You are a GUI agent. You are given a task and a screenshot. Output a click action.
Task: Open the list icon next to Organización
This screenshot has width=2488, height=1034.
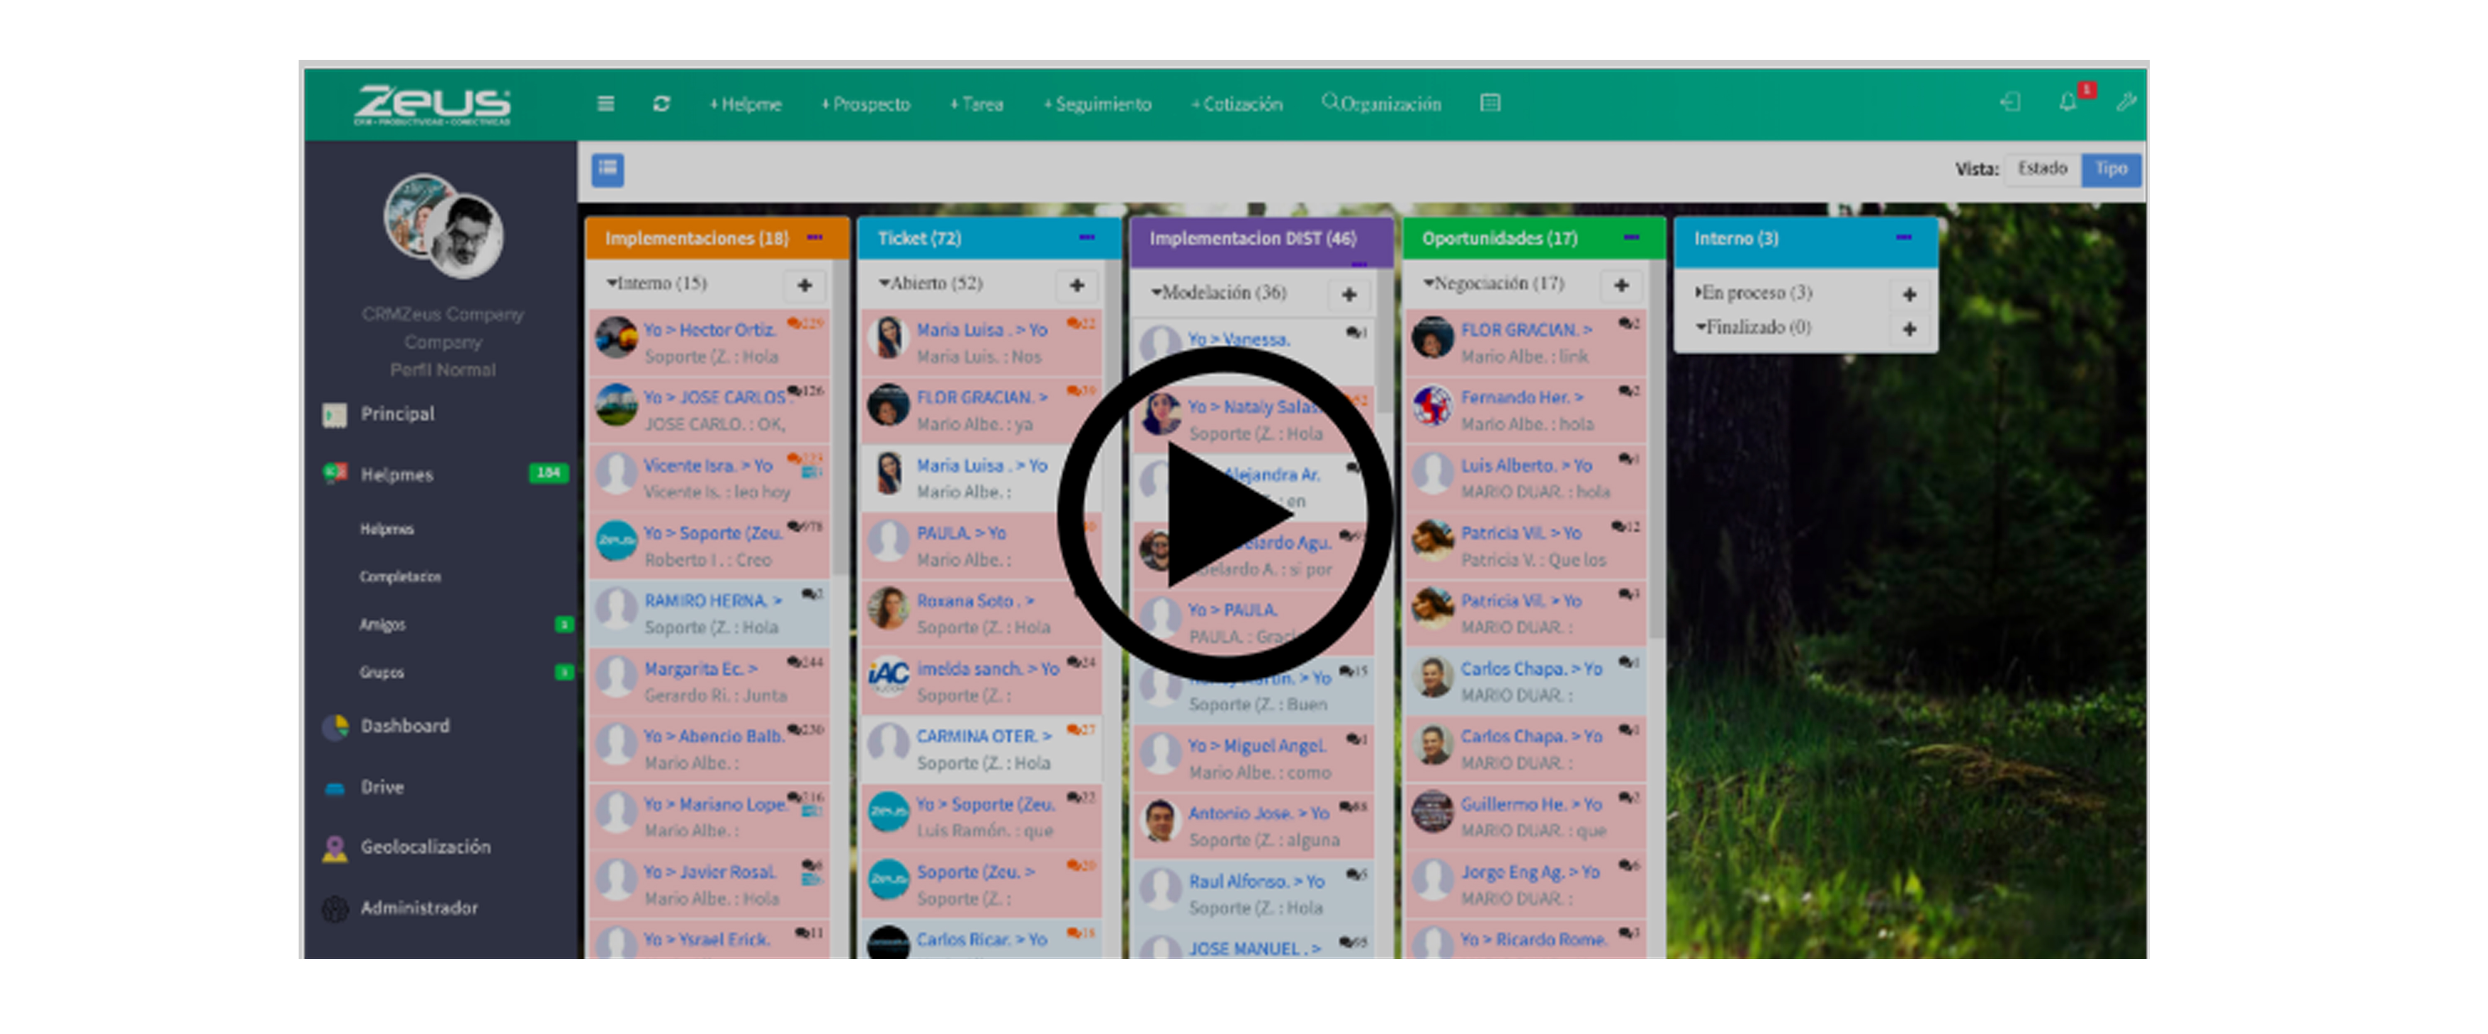1490,102
